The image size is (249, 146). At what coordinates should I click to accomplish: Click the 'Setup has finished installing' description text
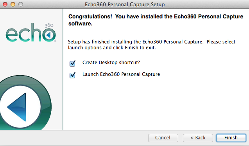[x=152, y=45]
